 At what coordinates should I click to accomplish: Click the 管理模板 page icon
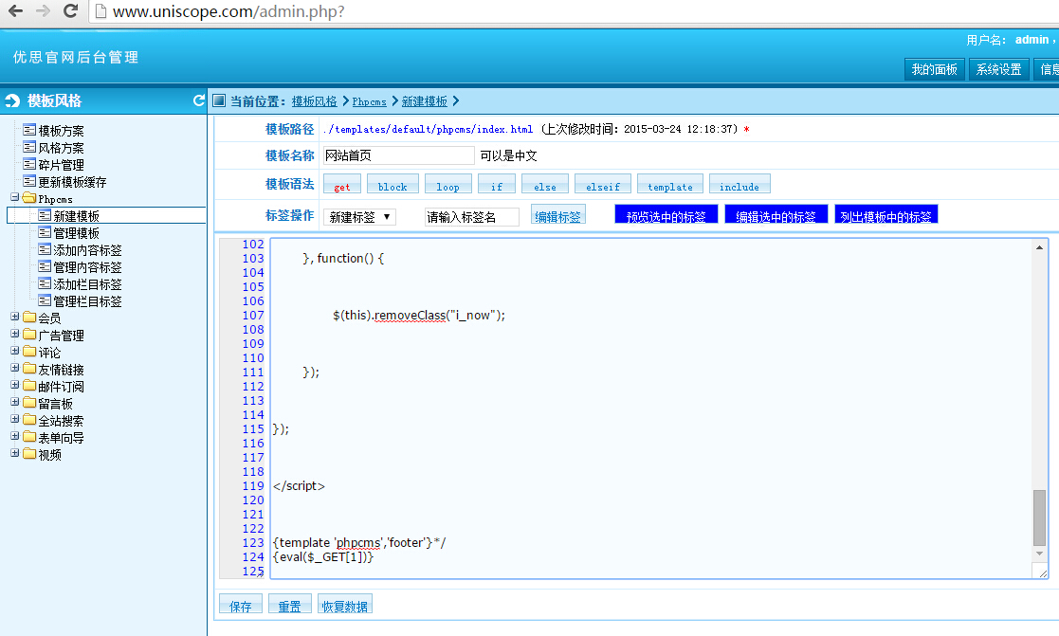(x=45, y=232)
